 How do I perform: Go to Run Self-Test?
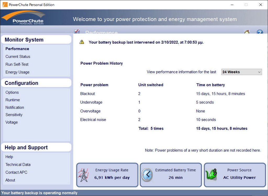(x=17, y=64)
